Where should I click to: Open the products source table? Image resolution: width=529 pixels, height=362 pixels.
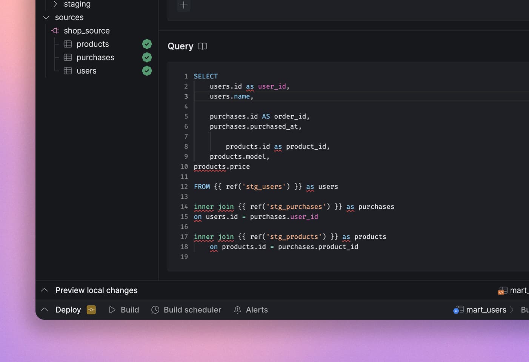coord(92,44)
